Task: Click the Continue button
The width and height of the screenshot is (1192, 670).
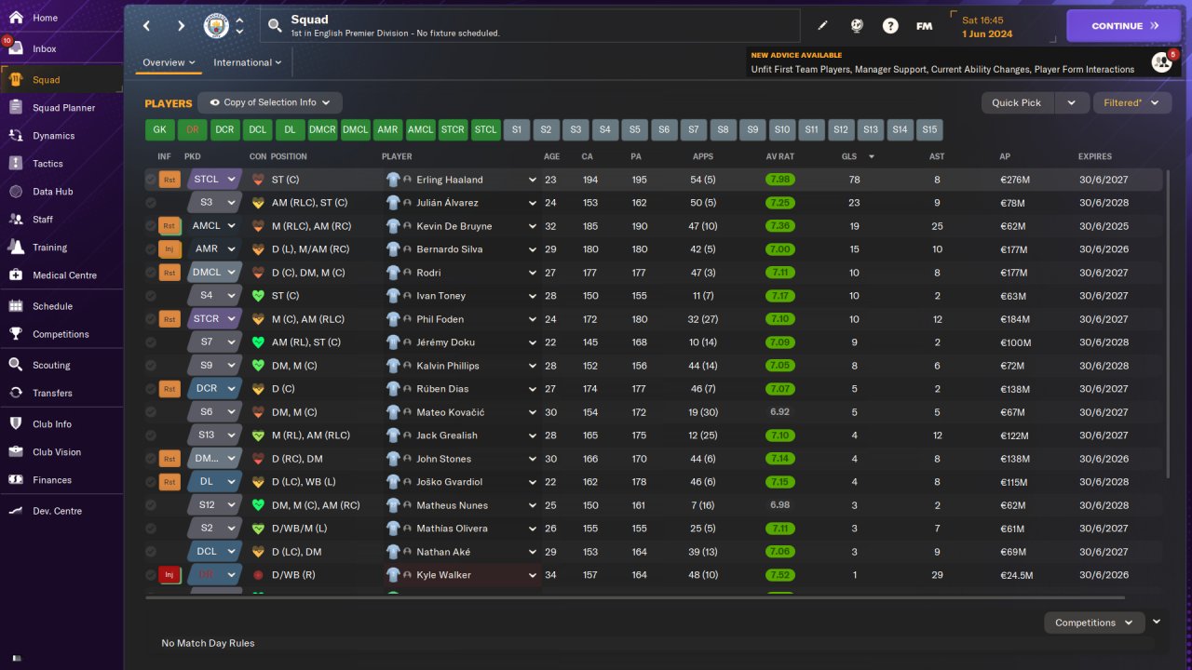Action: pyautogui.click(x=1125, y=26)
